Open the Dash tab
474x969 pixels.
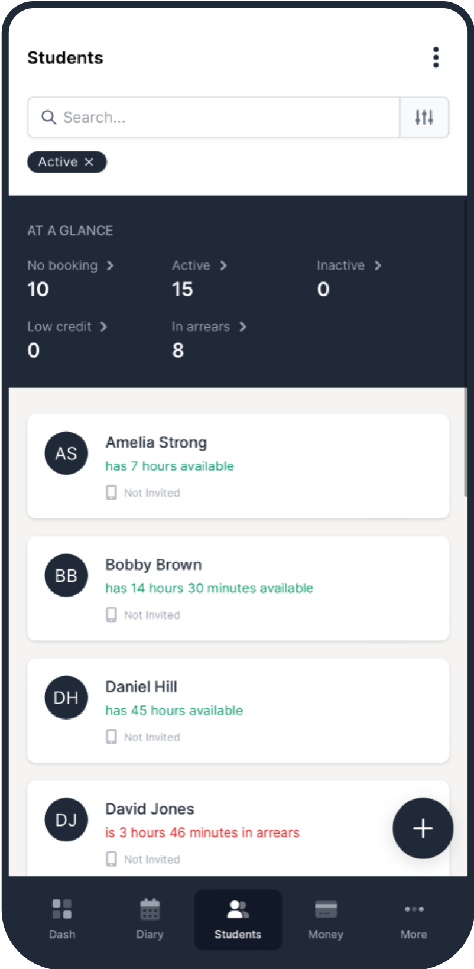coord(62,919)
